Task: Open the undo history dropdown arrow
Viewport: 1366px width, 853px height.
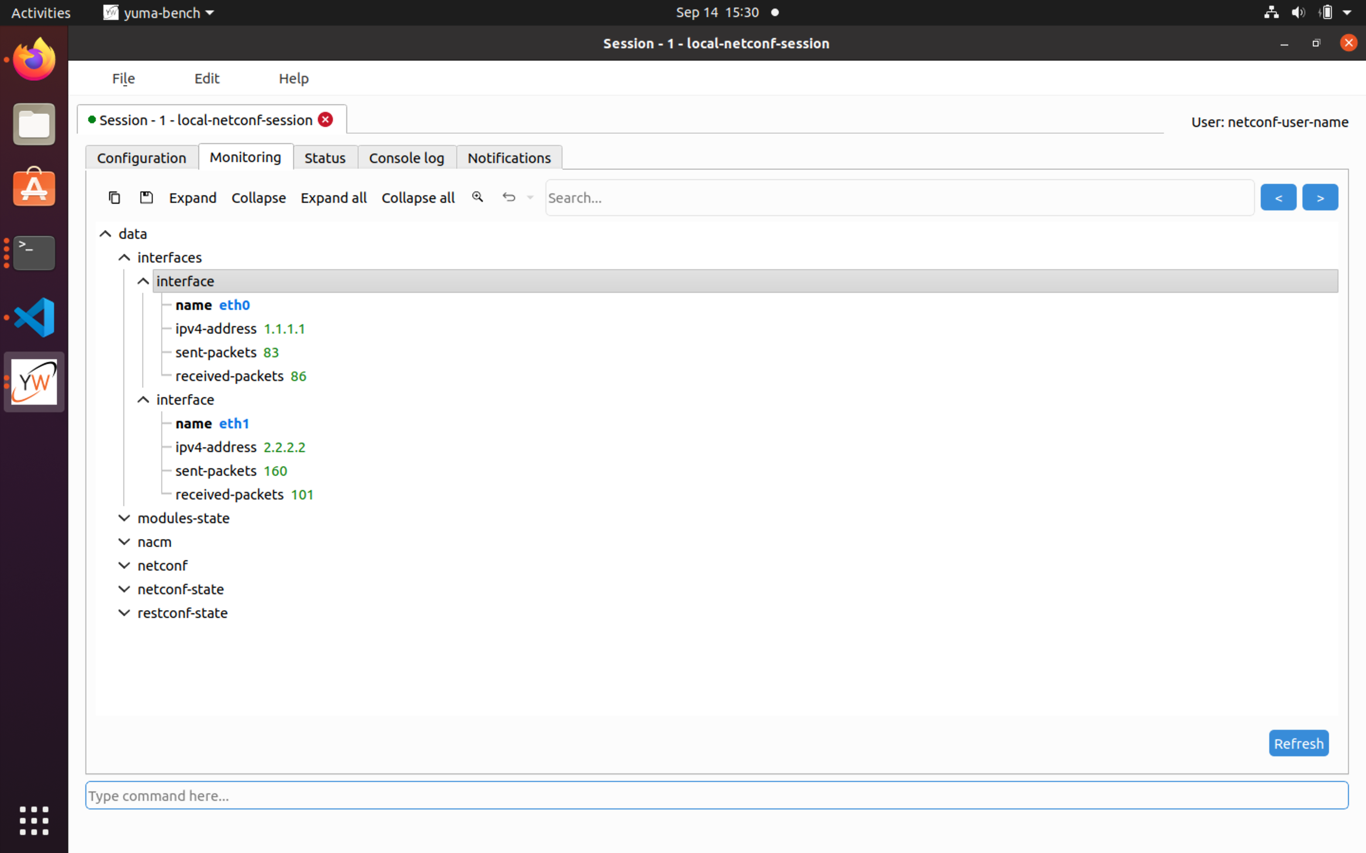Action: pyautogui.click(x=529, y=198)
